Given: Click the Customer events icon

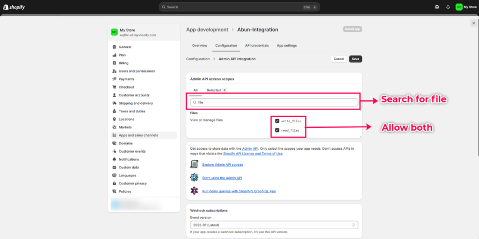Looking at the screenshot, I should pos(114,151).
